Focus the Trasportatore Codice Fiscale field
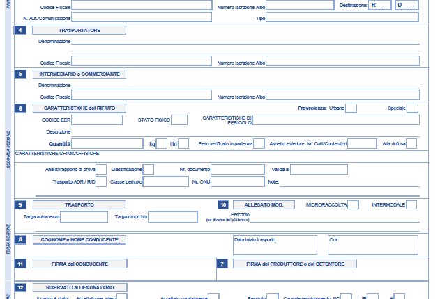 142,61
